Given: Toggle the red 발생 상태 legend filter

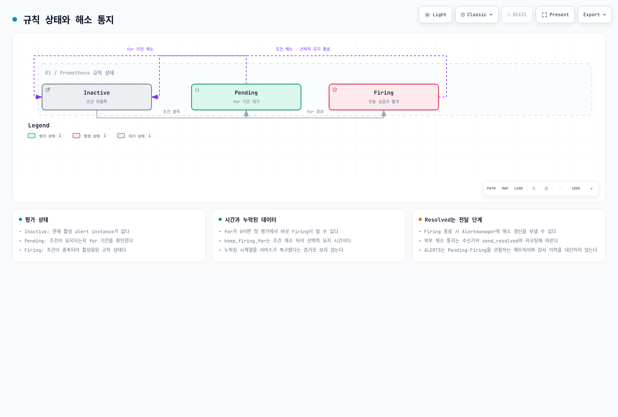Looking at the screenshot, I should tap(90, 136).
